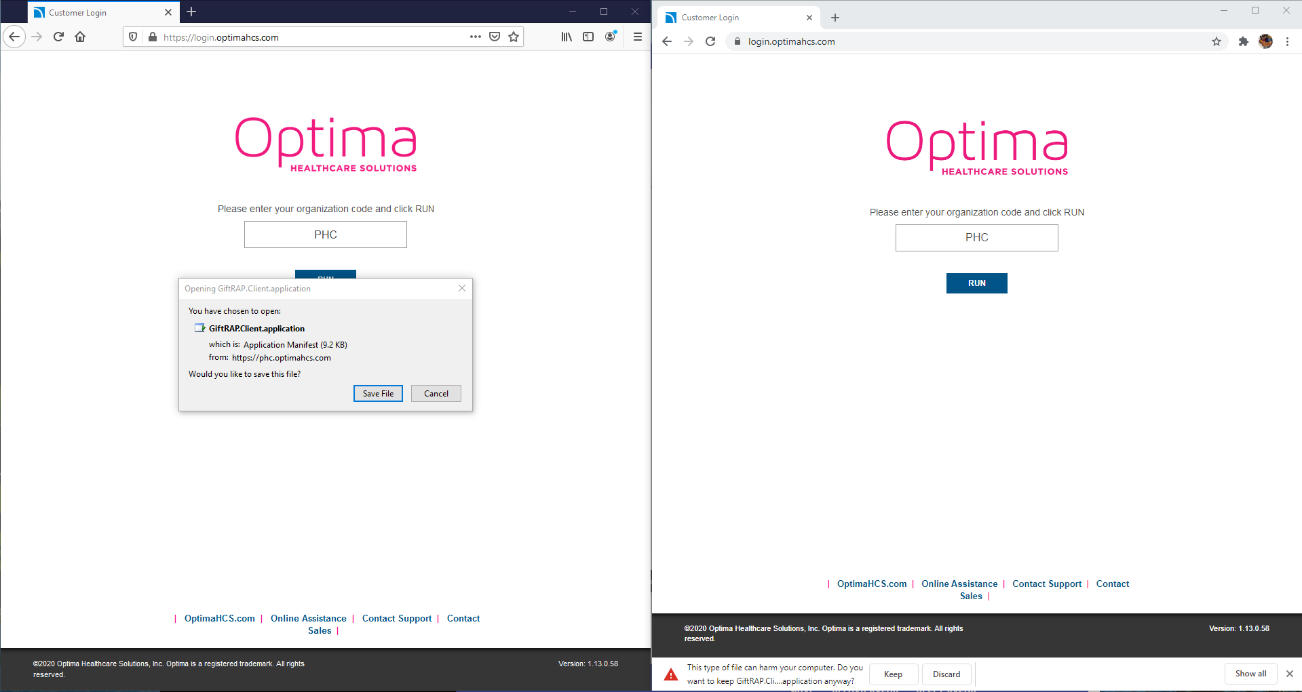Open the Firefox hamburger menu

(x=637, y=37)
